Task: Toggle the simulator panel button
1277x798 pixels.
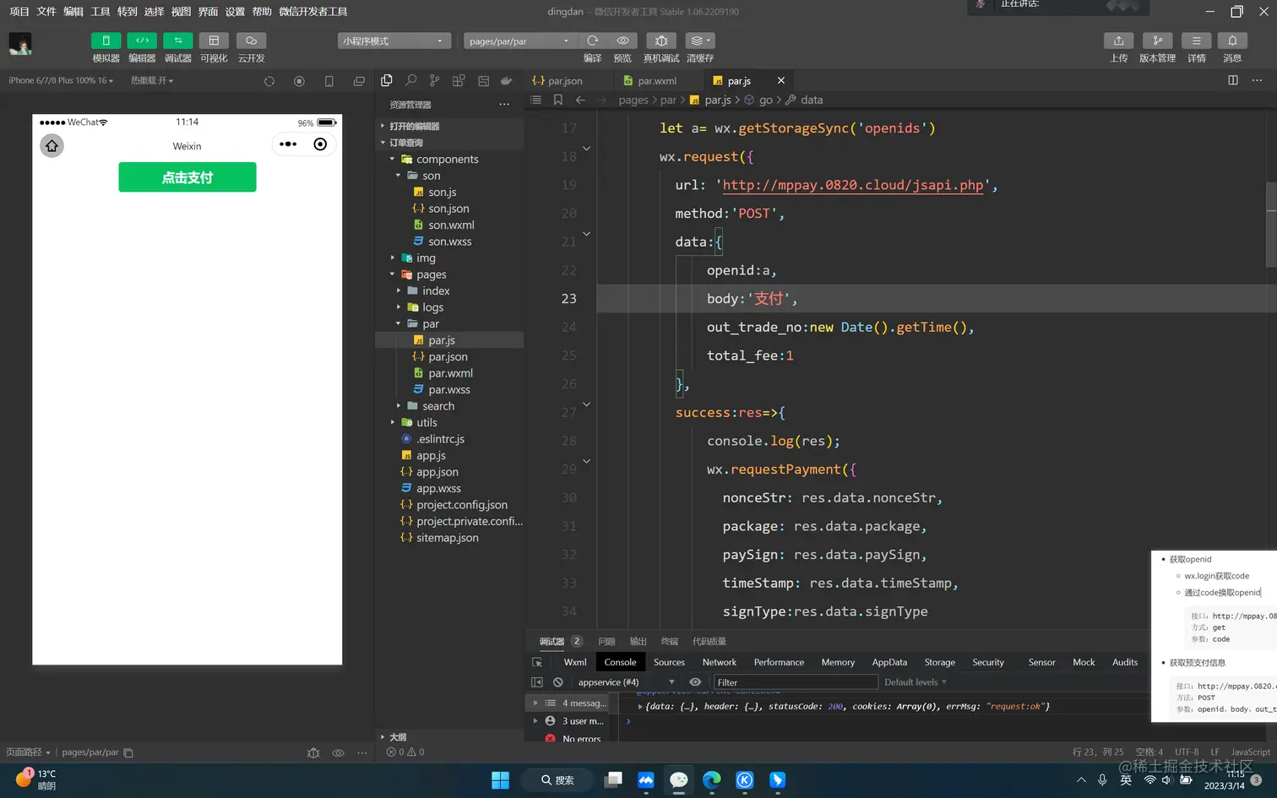Action: [106, 41]
